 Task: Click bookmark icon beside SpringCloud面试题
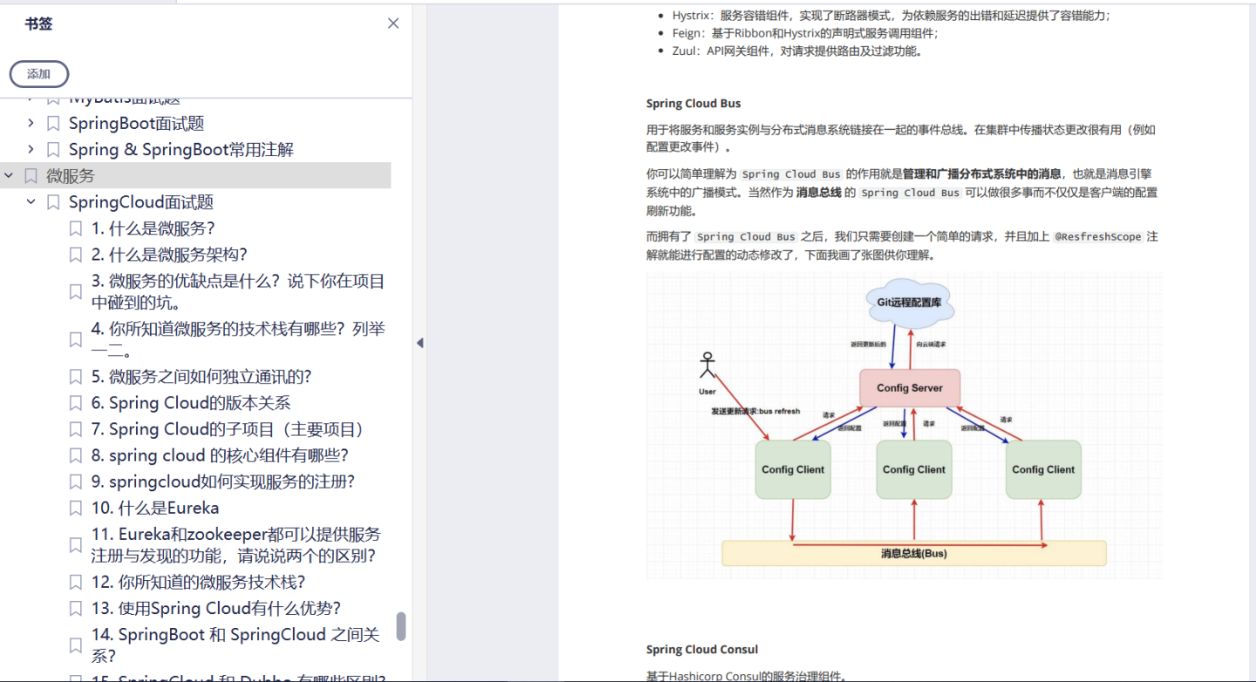point(53,202)
